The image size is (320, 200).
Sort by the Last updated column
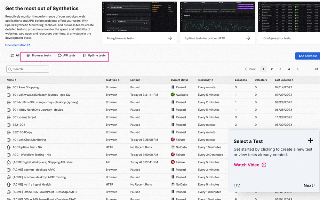pos(284,80)
